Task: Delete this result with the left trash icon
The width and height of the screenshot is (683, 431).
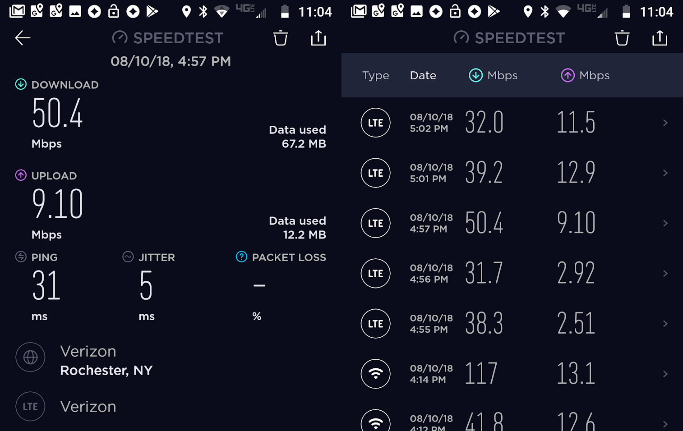Action: point(280,38)
